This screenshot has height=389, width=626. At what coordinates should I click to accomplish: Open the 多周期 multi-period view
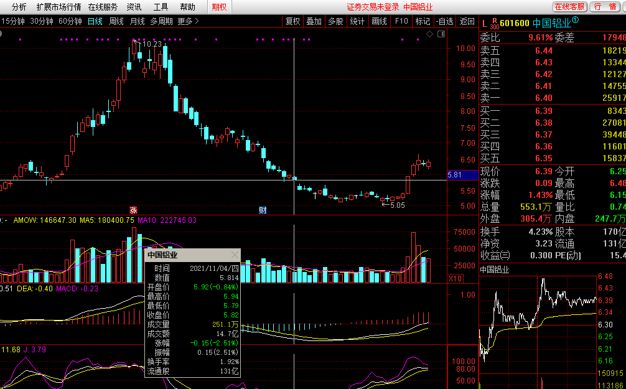[x=161, y=21]
